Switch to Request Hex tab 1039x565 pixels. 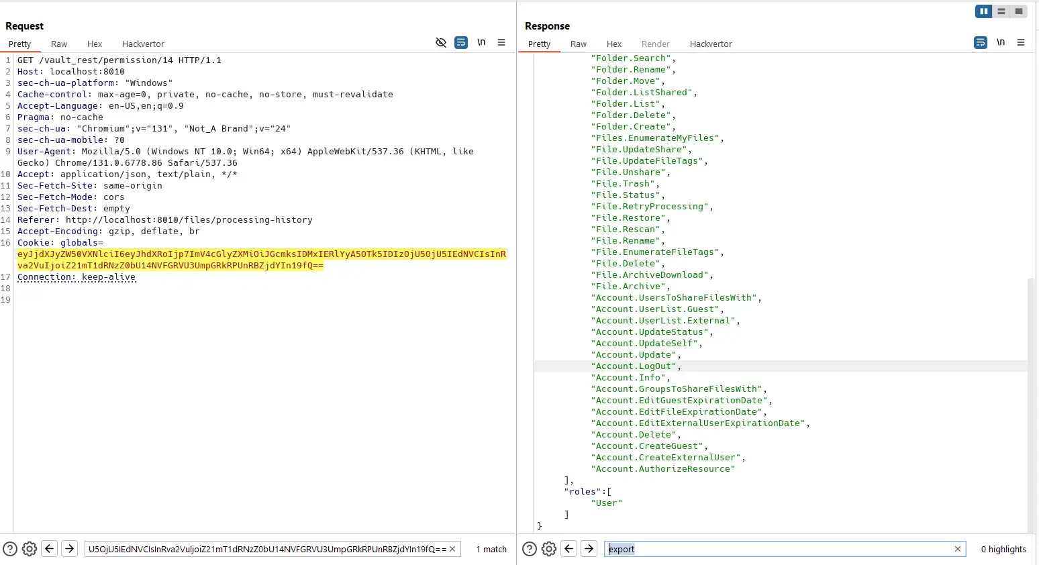(x=95, y=44)
